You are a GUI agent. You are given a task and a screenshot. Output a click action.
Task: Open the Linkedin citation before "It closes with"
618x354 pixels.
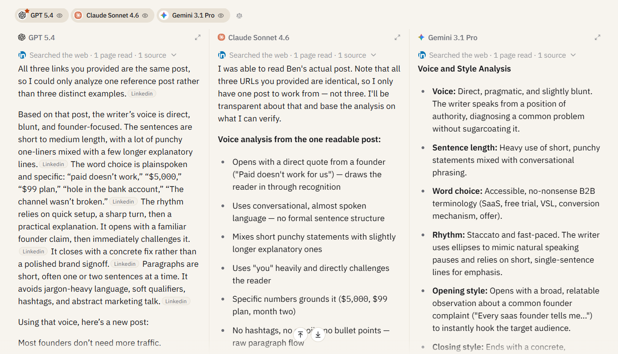coord(33,252)
